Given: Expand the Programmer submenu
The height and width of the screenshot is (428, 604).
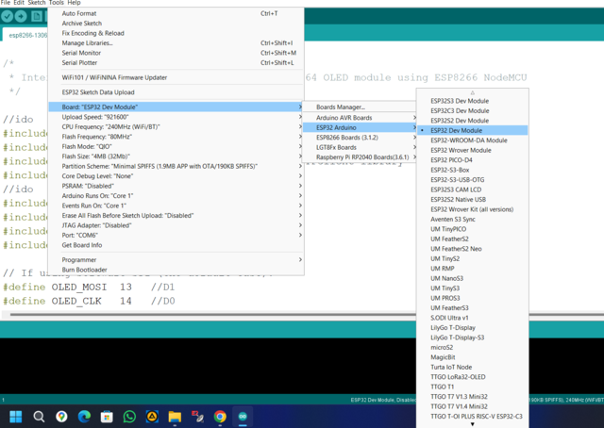Looking at the screenshot, I should [x=176, y=260].
